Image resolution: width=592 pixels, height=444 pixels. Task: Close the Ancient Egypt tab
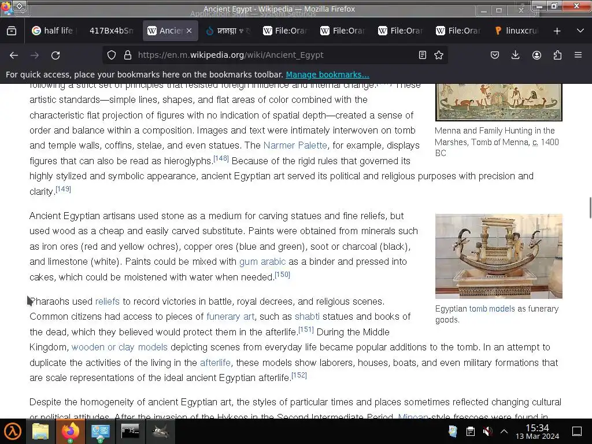tap(189, 31)
